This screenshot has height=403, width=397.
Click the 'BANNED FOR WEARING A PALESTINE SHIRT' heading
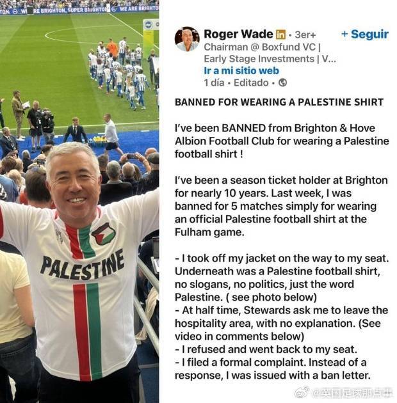click(x=279, y=102)
